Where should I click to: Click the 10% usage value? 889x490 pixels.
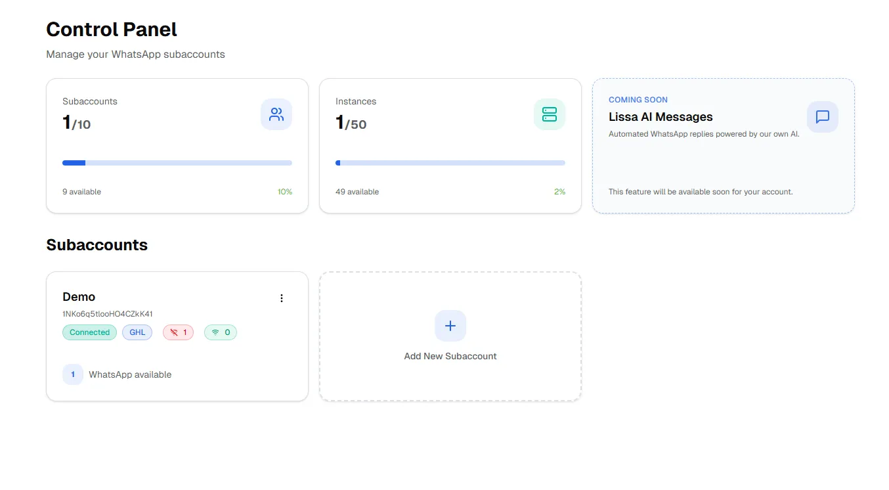tap(285, 192)
